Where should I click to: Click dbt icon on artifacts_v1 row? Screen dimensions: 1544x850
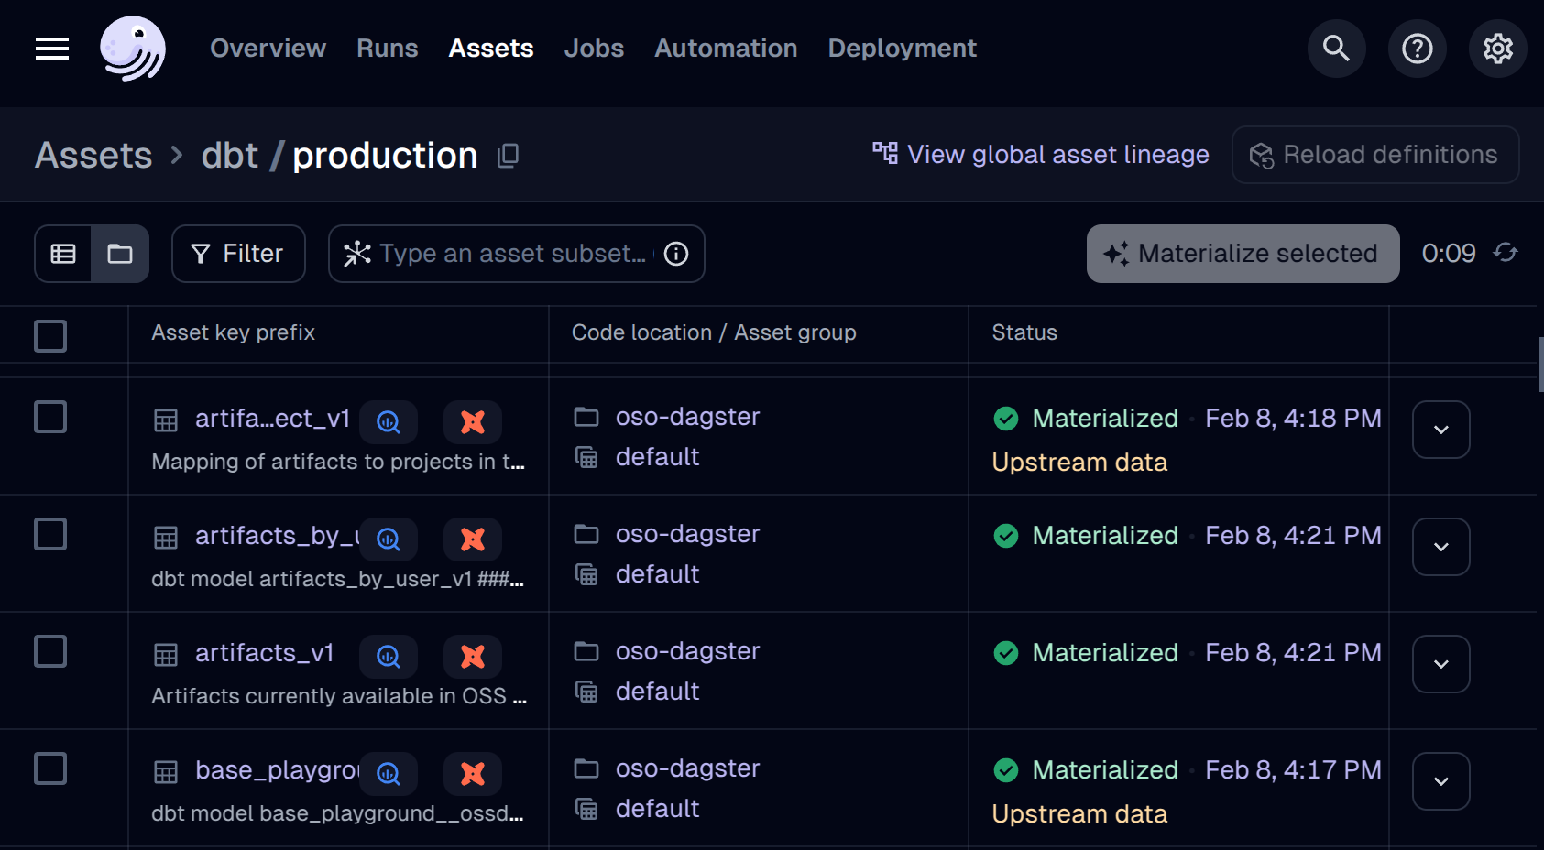click(x=473, y=657)
